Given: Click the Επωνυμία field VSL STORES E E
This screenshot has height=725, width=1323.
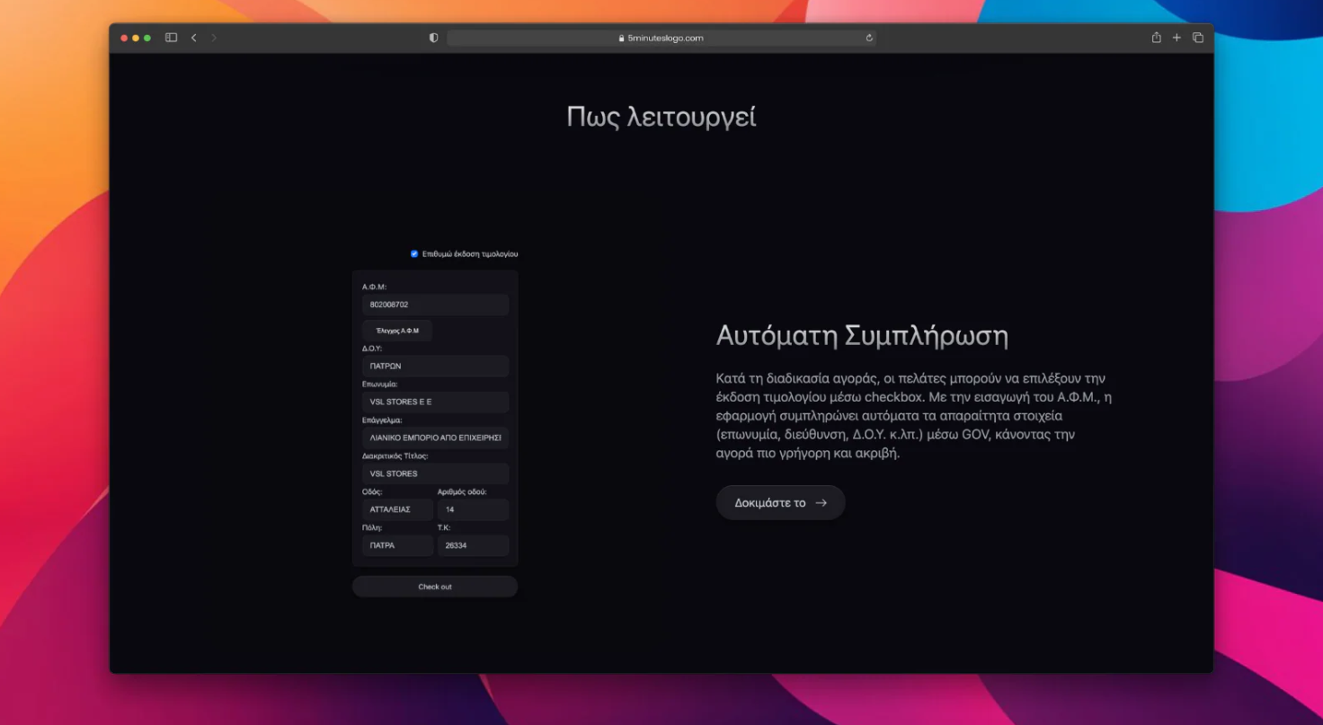Looking at the screenshot, I should pyautogui.click(x=435, y=402).
